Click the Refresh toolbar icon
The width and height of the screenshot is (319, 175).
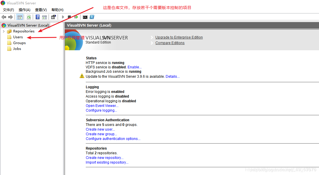[x=29, y=17]
